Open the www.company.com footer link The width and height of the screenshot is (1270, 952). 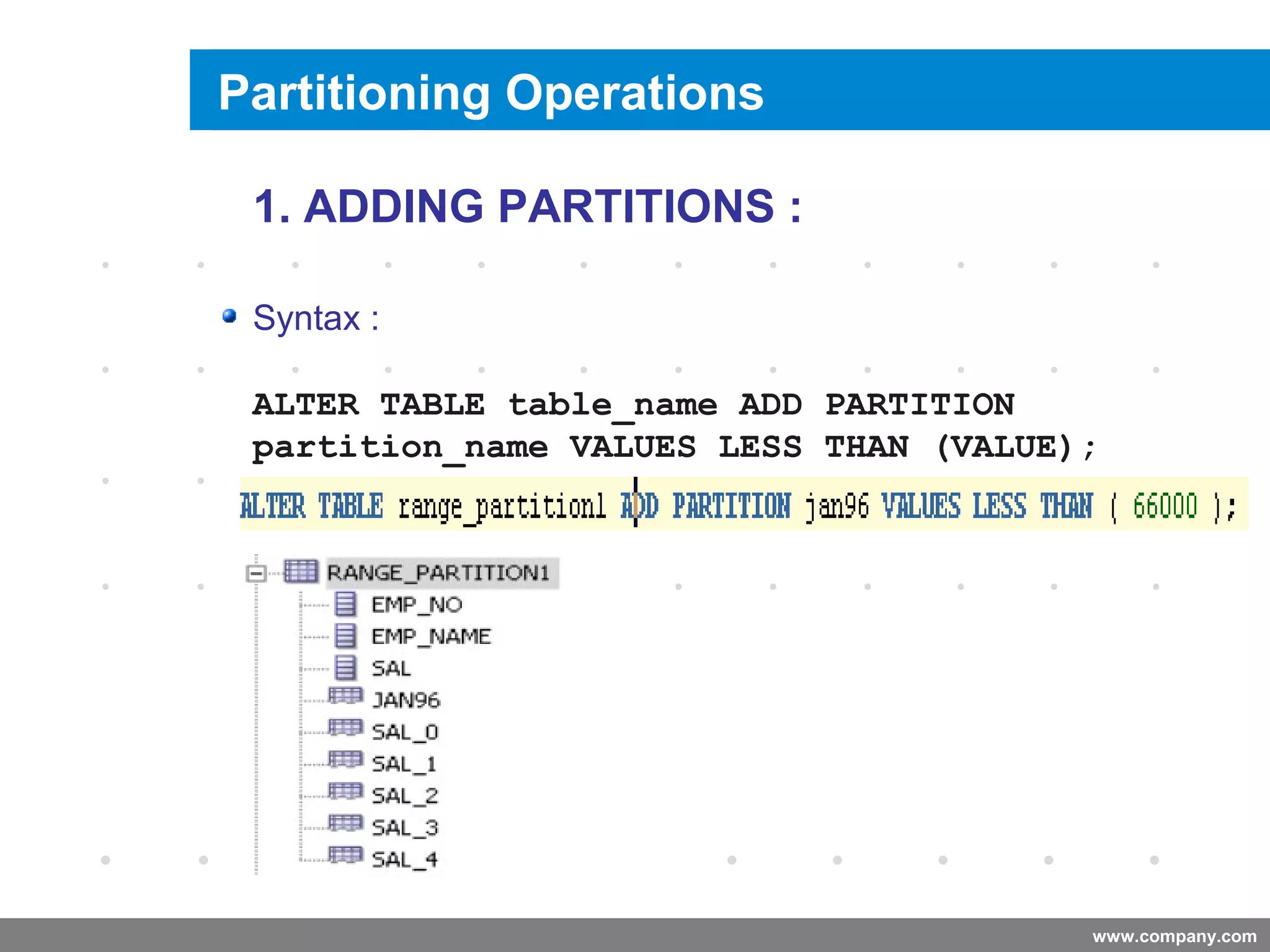click(1175, 937)
